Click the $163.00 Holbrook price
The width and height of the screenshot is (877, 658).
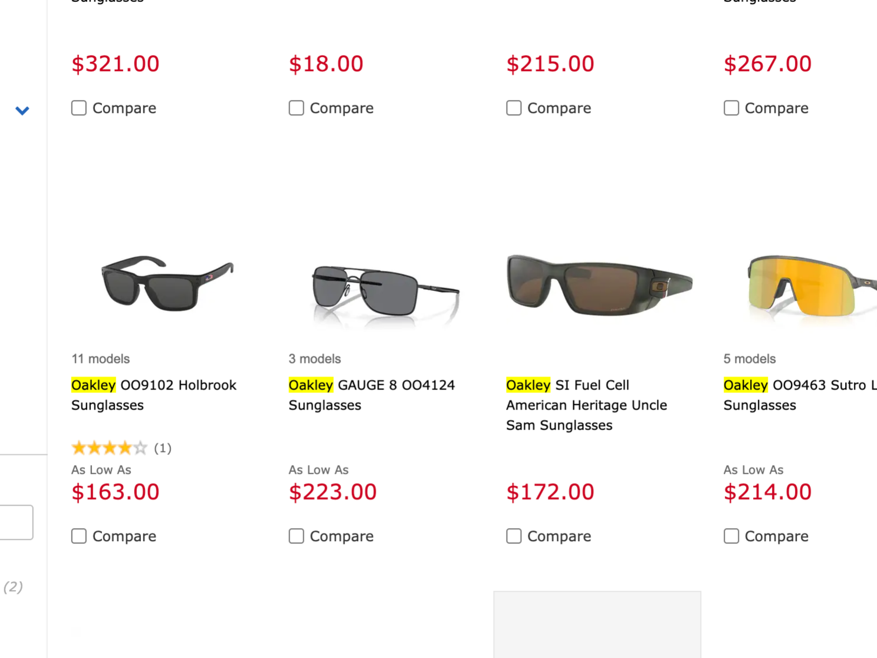pyautogui.click(x=116, y=492)
